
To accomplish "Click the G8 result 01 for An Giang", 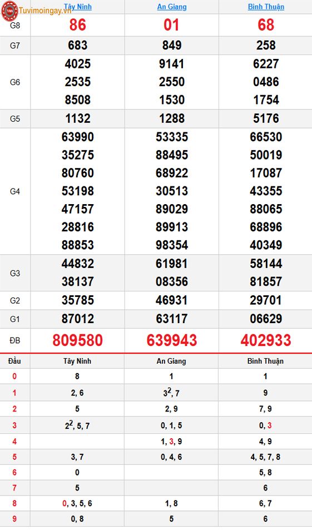I will coord(171,25).
